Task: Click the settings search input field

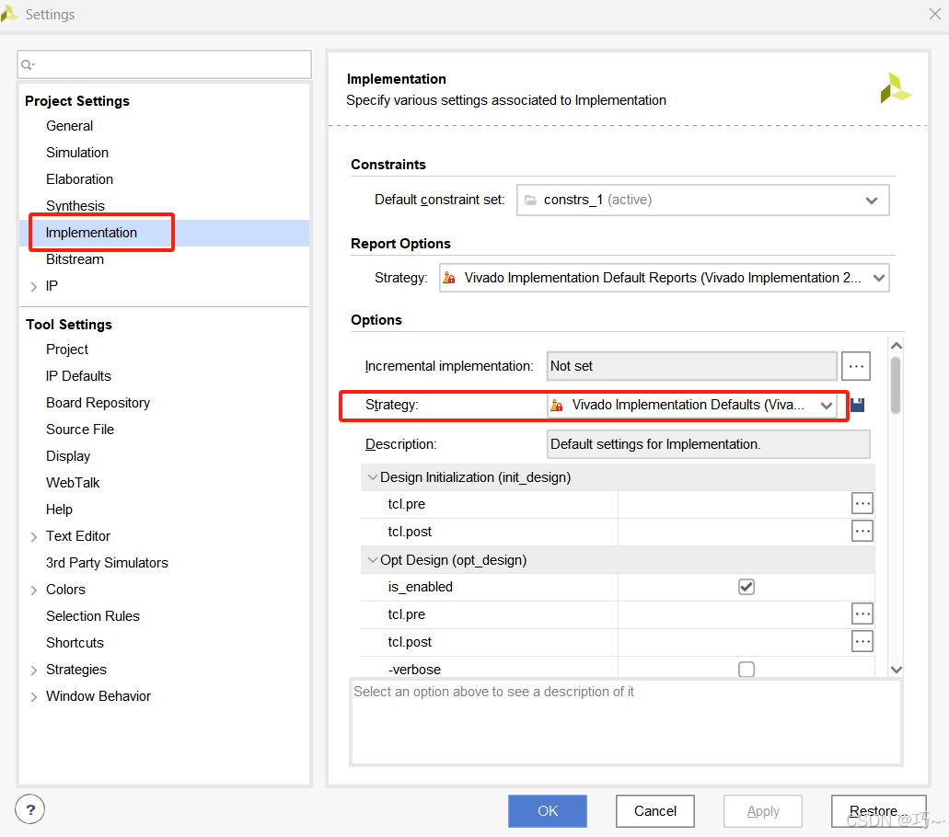Action: point(165,64)
